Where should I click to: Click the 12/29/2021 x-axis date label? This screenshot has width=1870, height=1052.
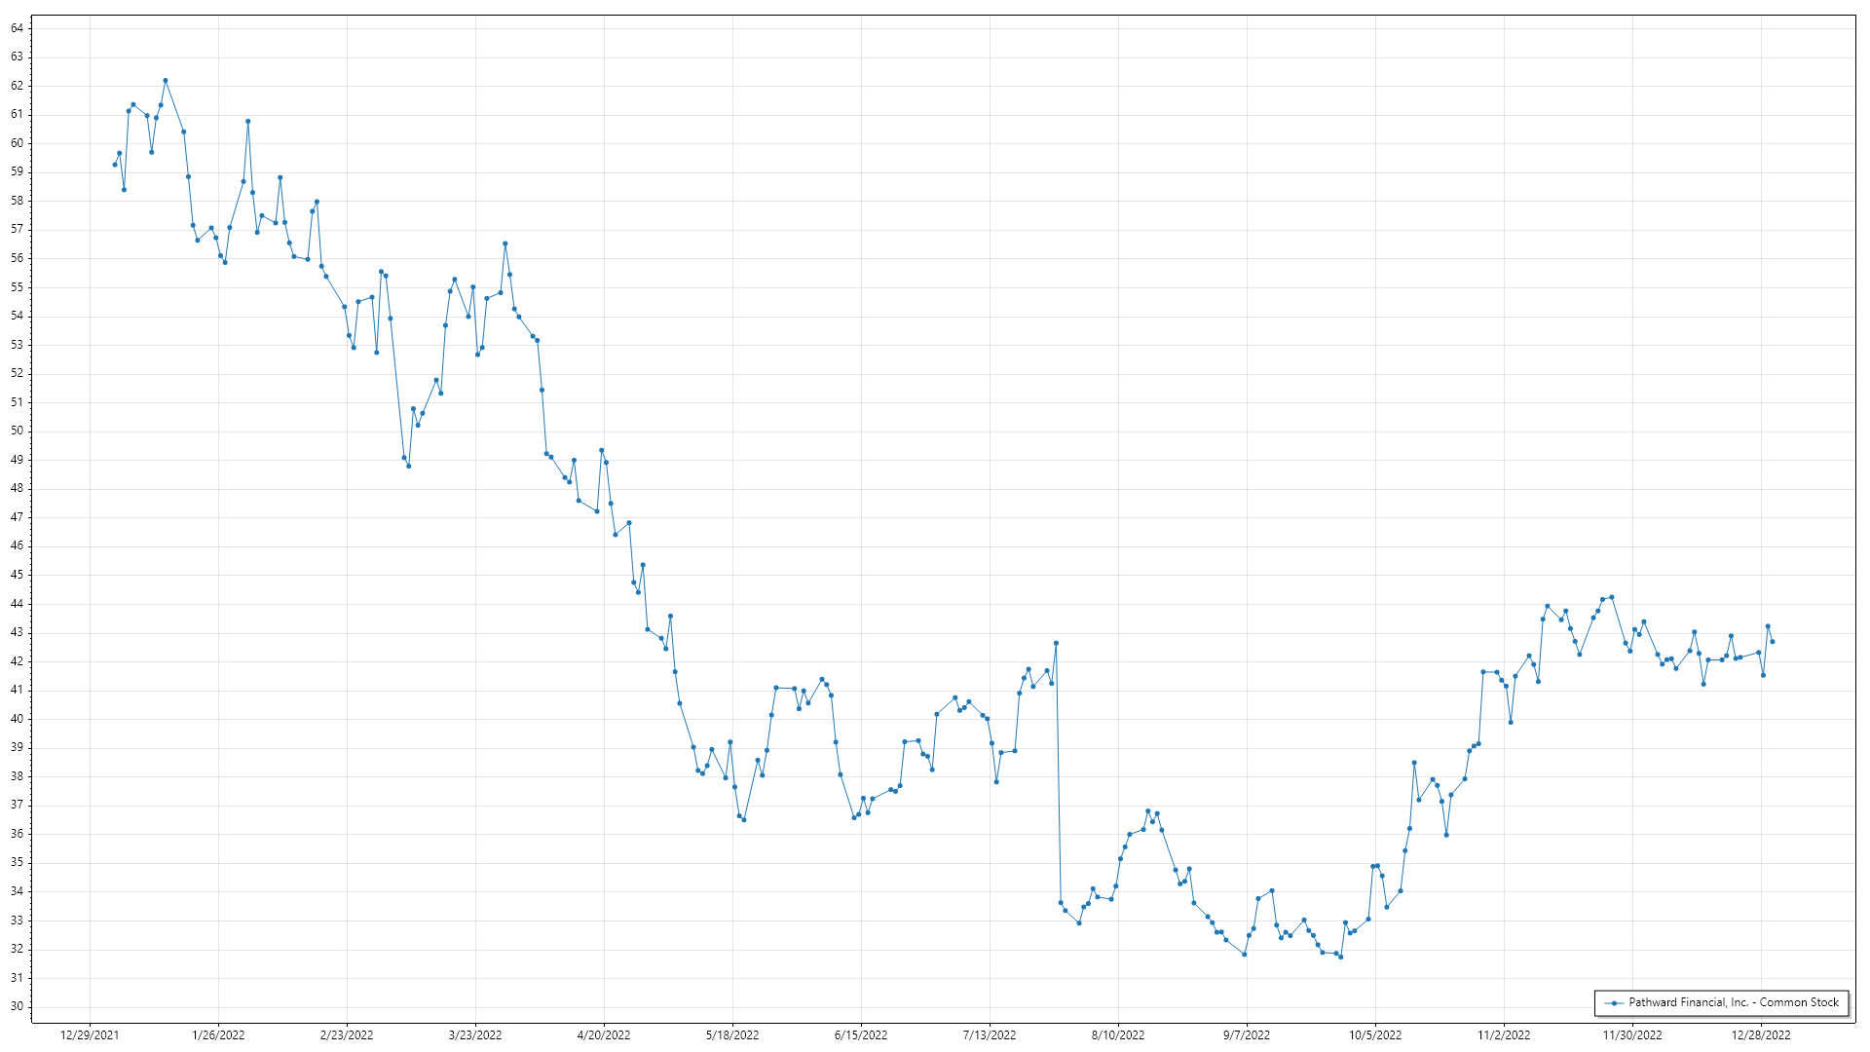click(x=90, y=1034)
